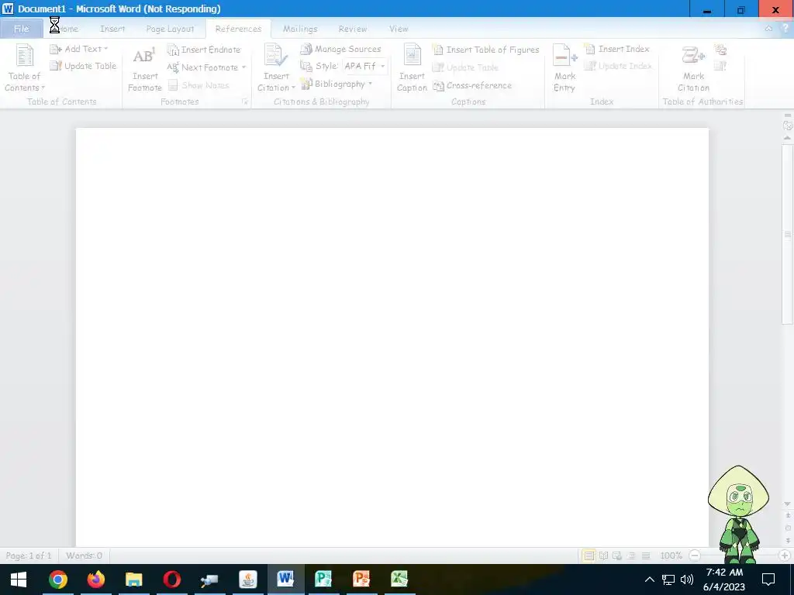Screen dimensions: 794x595
Task: Switch to Web Layout view
Action: pos(617,555)
